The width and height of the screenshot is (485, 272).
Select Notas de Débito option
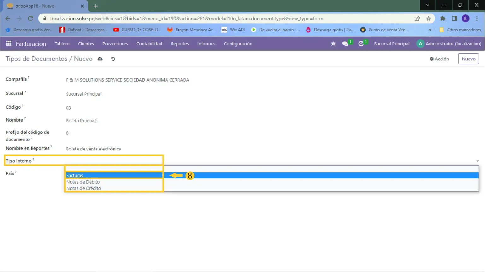coord(272,182)
